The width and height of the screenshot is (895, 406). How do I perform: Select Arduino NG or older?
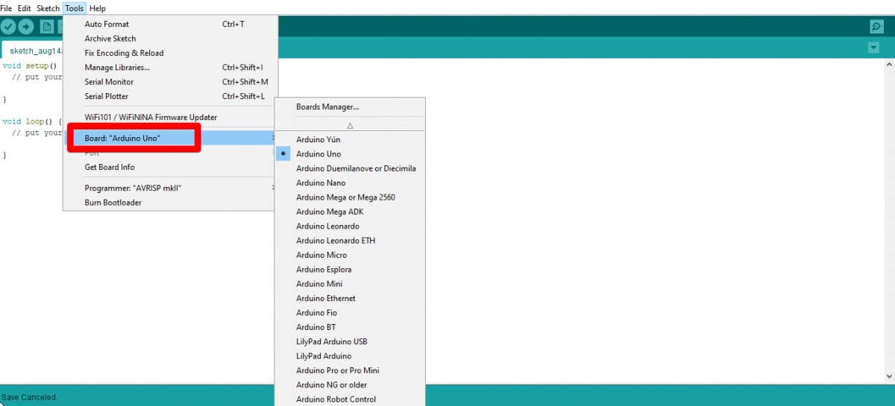coord(350,385)
